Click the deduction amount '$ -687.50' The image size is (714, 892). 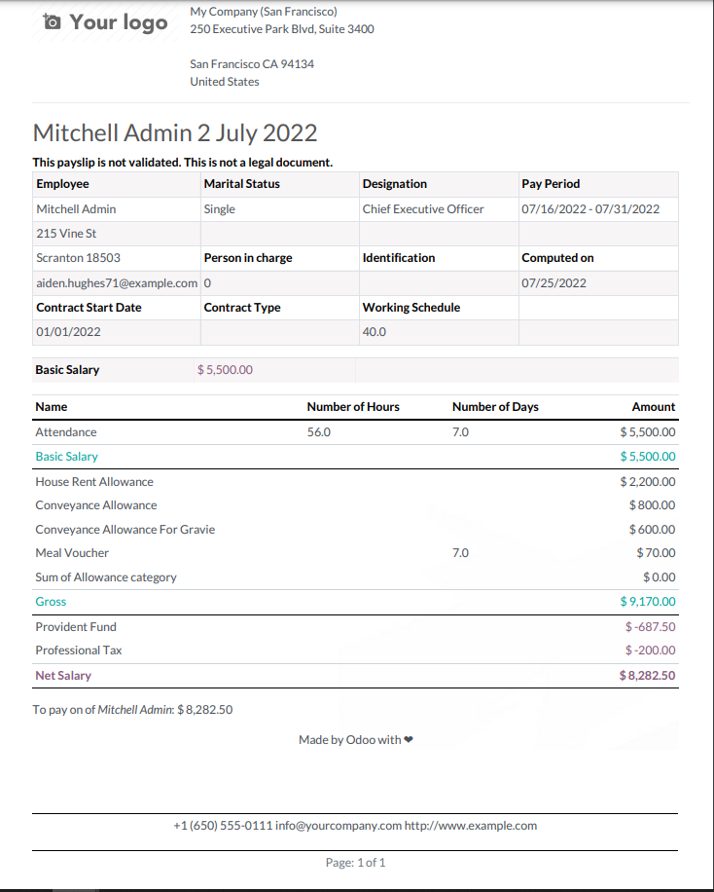pyautogui.click(x=651, y=627)
